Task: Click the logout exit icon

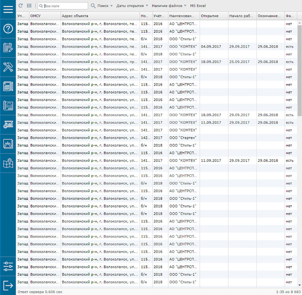Action: coord(8,285)
